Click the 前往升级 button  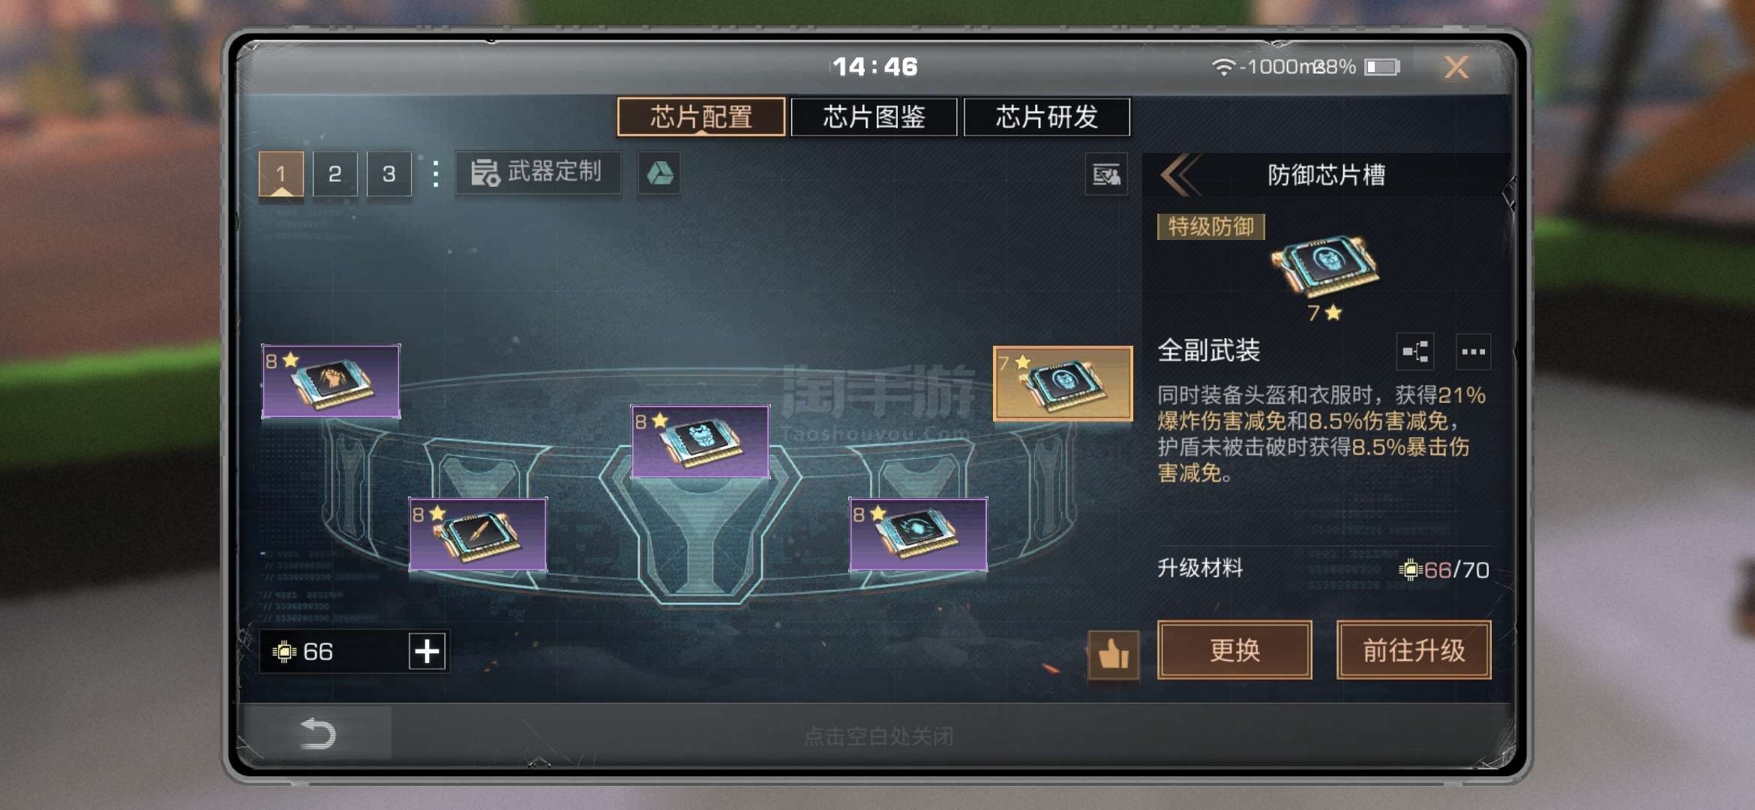[1414, 650]
